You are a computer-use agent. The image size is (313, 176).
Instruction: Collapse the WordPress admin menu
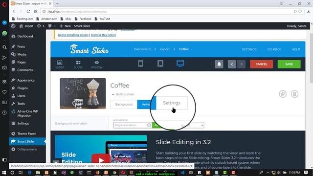(24, 149)
